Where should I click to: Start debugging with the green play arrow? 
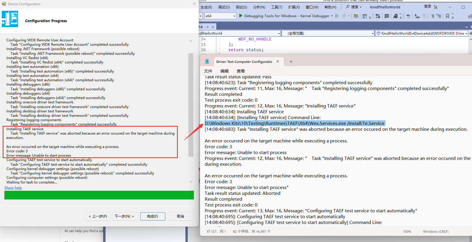[x=241, y=16]
